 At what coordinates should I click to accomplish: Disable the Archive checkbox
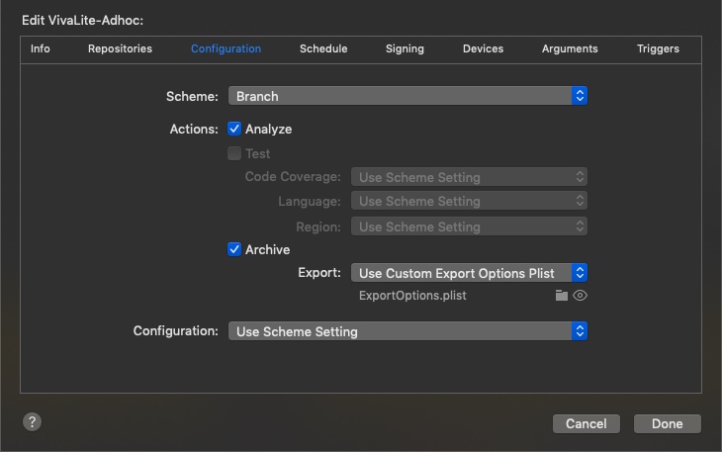(x=234, y=249)
